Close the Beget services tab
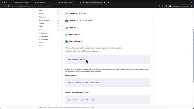Viewport: 194px width, 109px height. [32, 2]
